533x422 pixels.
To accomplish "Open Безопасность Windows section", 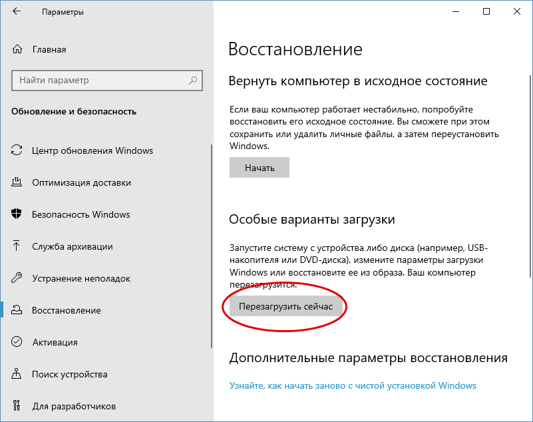I will (81, 214).
